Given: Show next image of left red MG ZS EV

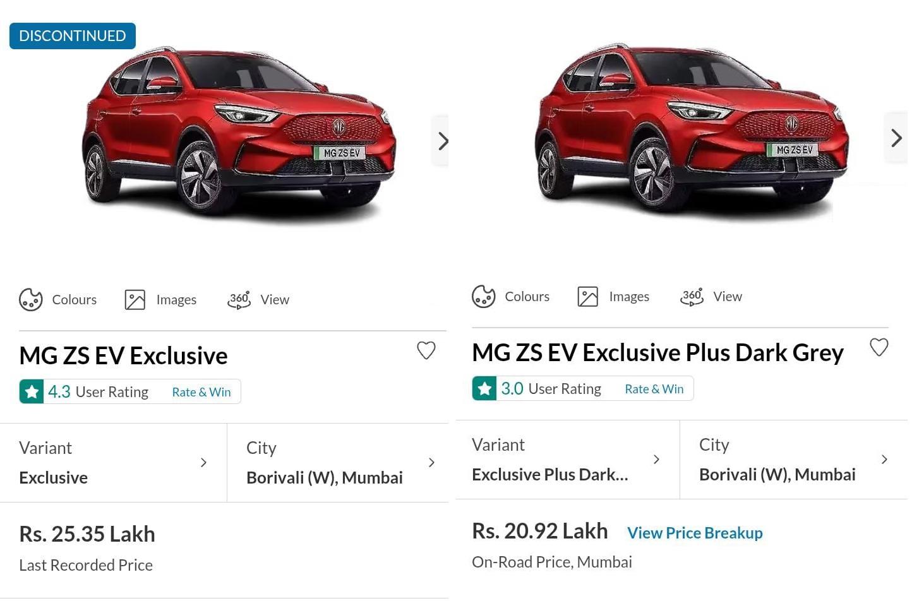Looking at the screenshot, I should (x=443, y=141).
